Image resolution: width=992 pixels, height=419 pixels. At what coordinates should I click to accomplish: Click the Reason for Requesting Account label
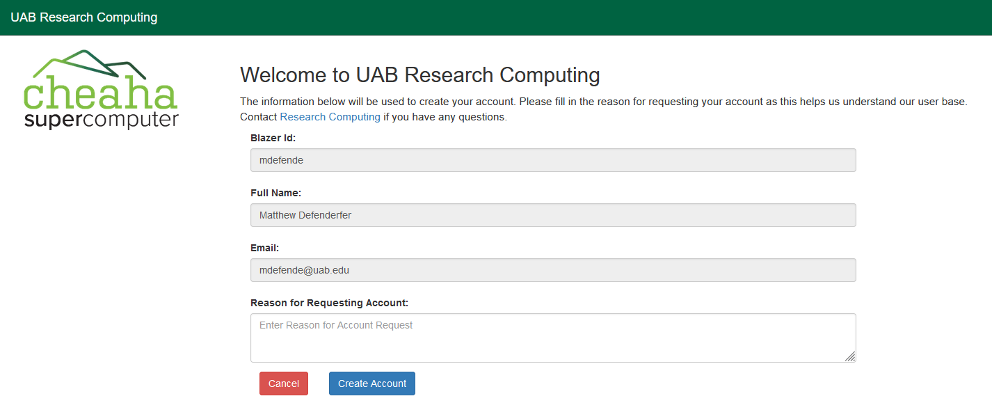tap(329, 303)
